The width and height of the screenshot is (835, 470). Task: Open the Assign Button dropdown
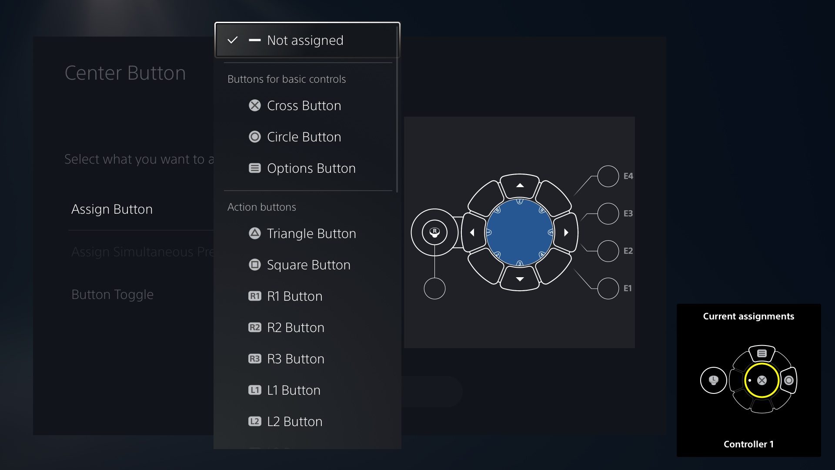(x=112, y=209)
